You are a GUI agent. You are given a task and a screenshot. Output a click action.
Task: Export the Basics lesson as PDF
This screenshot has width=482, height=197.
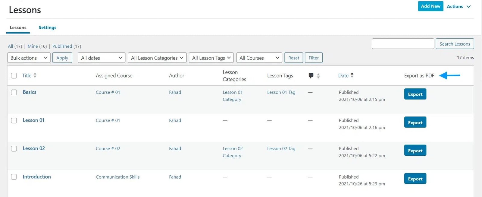pos(415,94)
